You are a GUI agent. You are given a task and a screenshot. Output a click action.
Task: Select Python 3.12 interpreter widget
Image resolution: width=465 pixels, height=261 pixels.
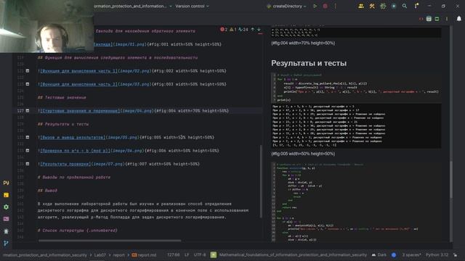click(x=437, y=254)
